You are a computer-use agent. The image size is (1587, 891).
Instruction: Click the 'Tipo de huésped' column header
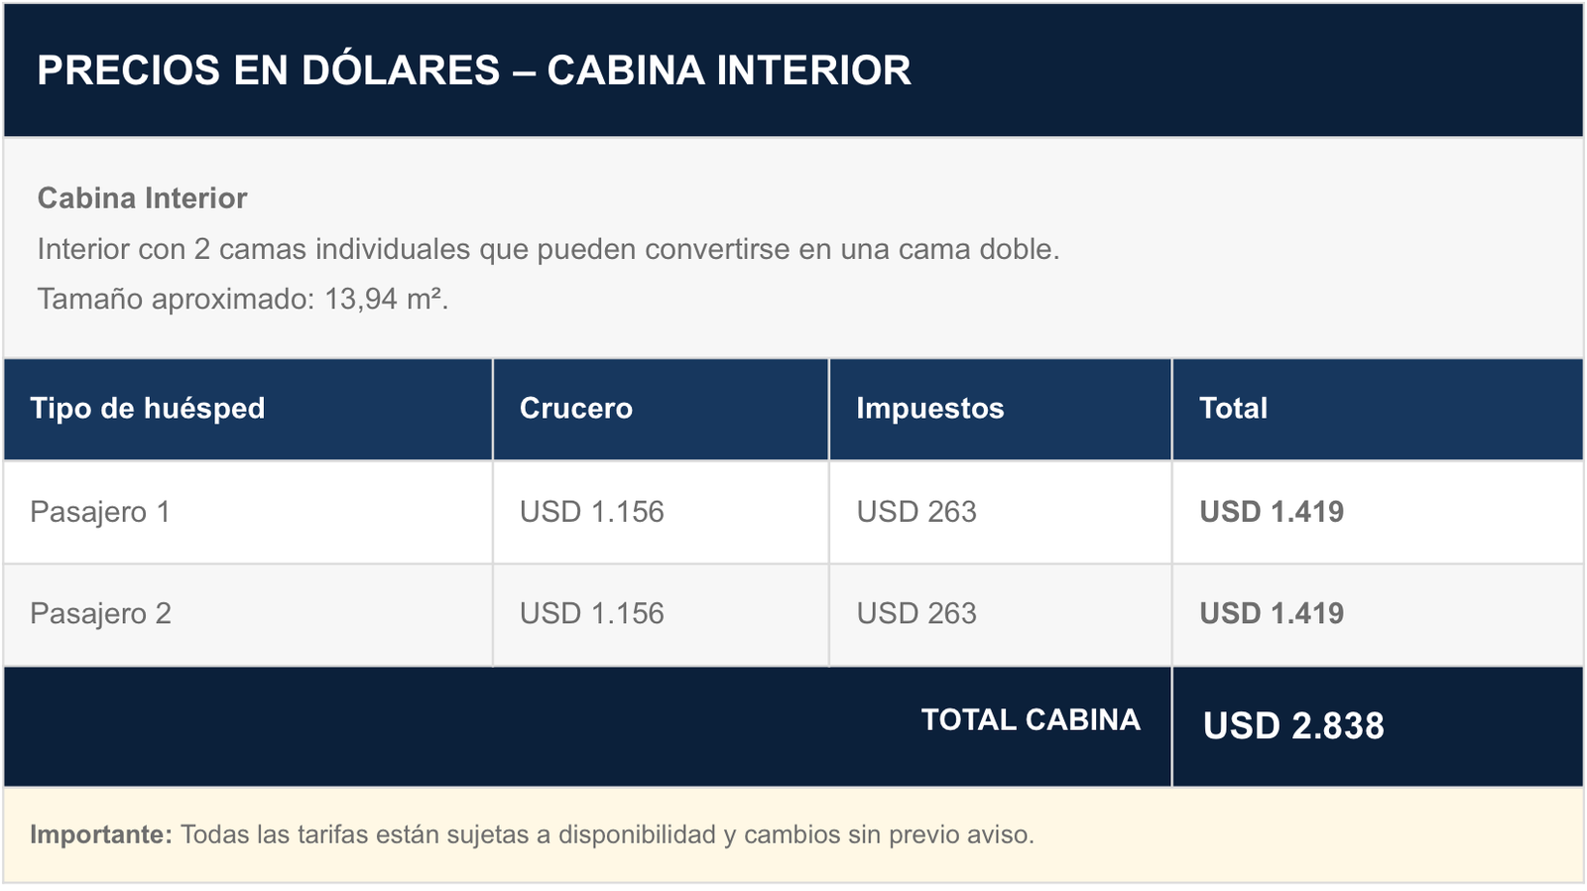tap(148, 409)
